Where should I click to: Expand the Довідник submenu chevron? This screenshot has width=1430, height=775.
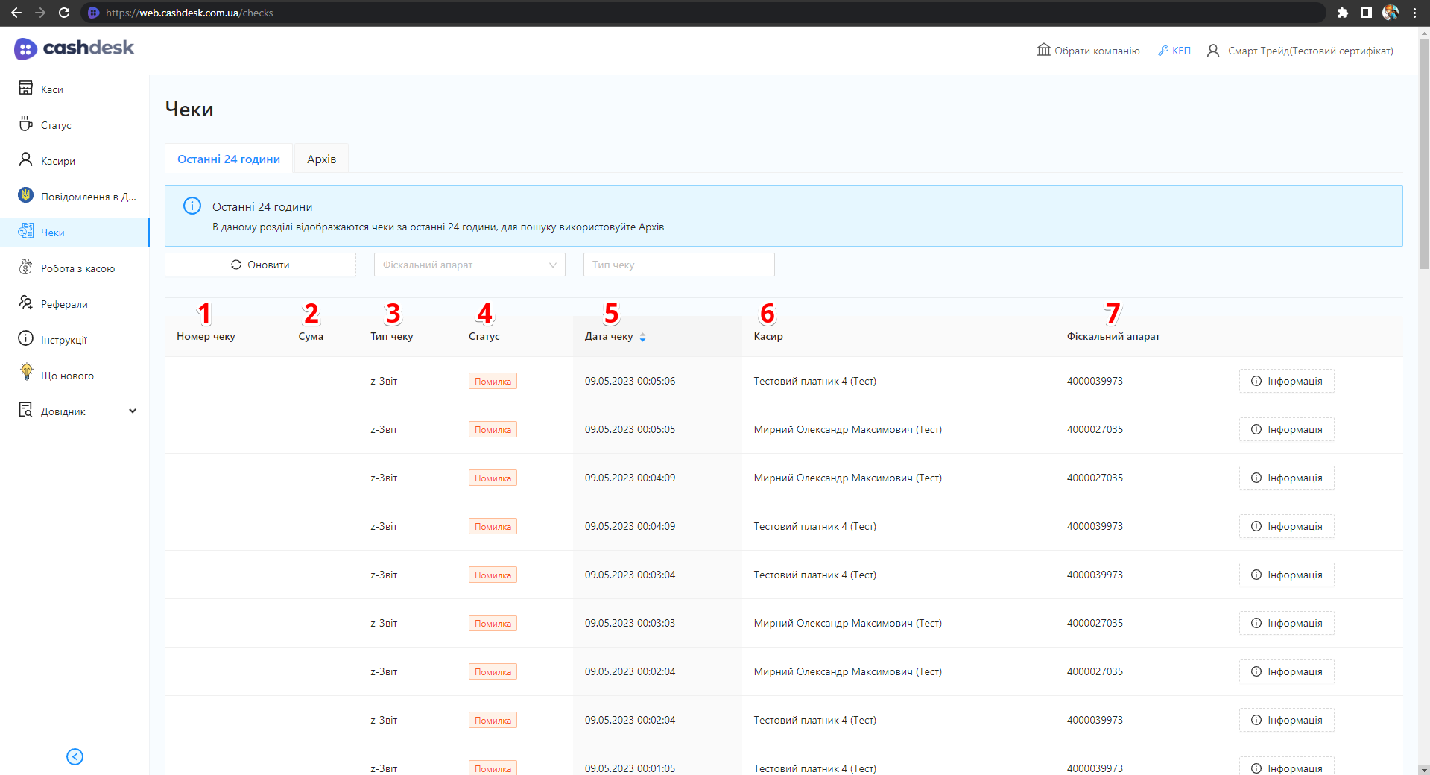coord(133,411)
